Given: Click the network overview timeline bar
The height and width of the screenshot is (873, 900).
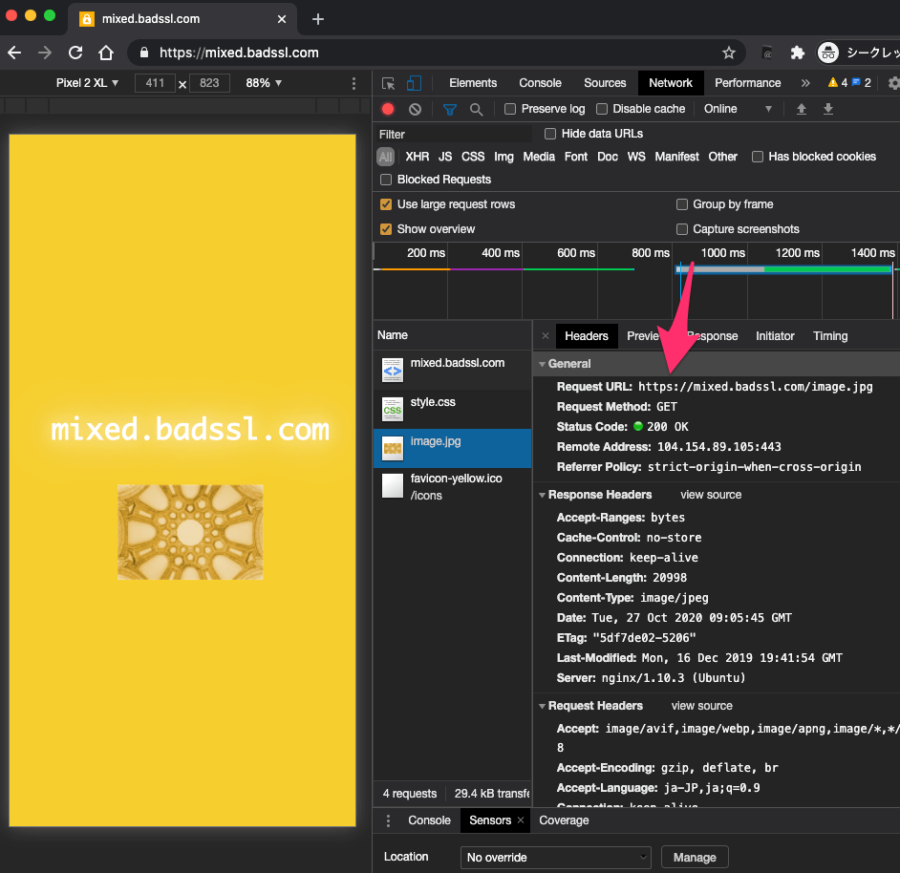Looking at the screenshot, I should [x=784, y=269].
